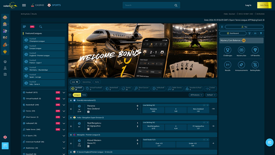Click the Join Now button

[264, 5]
